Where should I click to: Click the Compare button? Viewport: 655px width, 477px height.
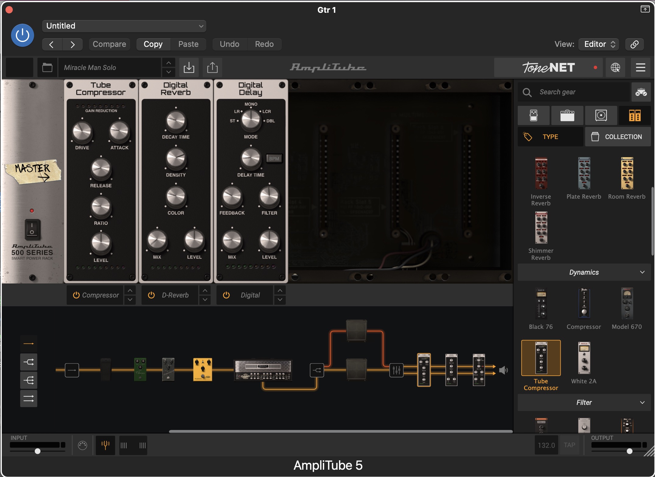pyautogui.click(x=109, y=44)
